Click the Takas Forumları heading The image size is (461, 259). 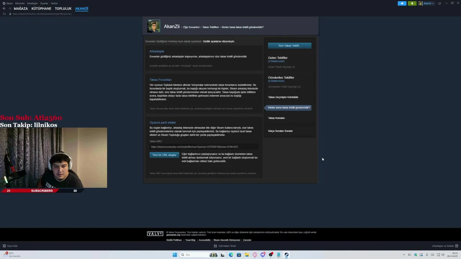tap(161, 80)
